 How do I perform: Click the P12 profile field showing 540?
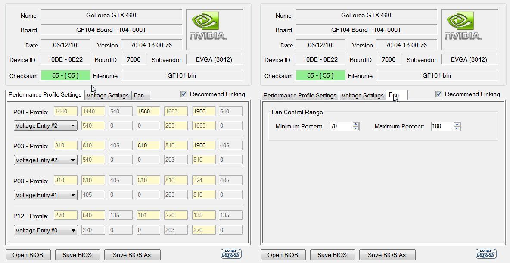click(93, 215)
